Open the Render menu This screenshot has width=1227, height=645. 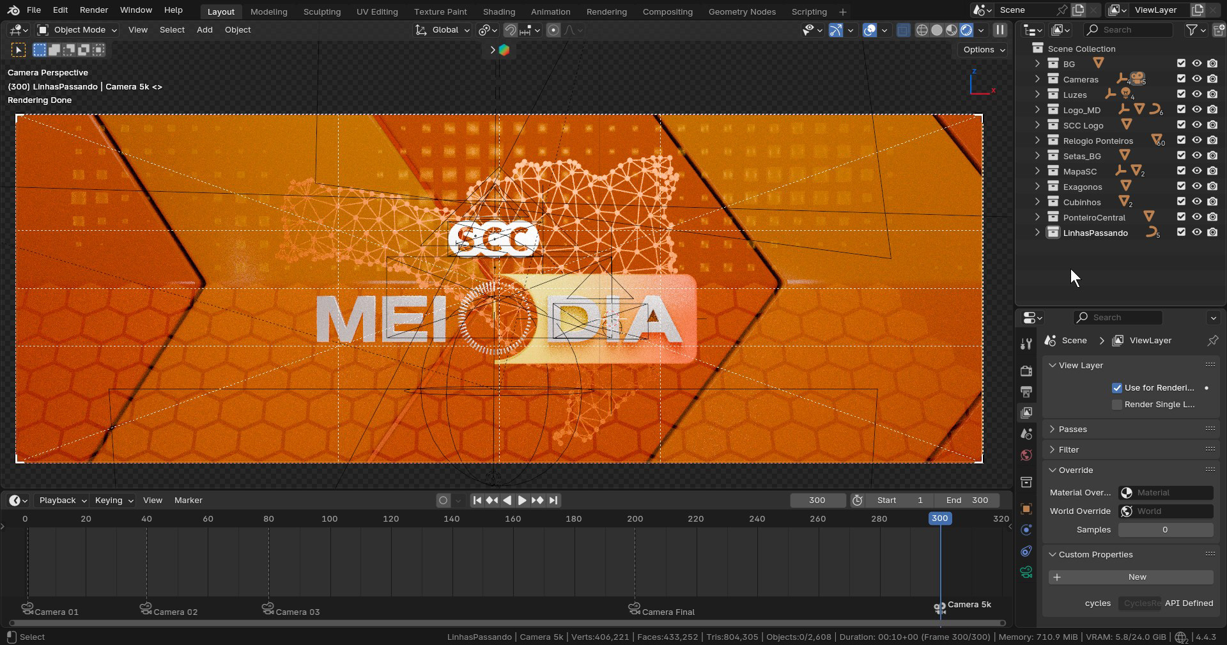(x=94, y=10)
